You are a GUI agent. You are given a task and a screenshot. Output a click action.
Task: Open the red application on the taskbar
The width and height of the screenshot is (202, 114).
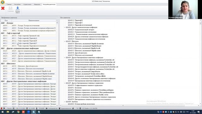[x=23, y=112]
